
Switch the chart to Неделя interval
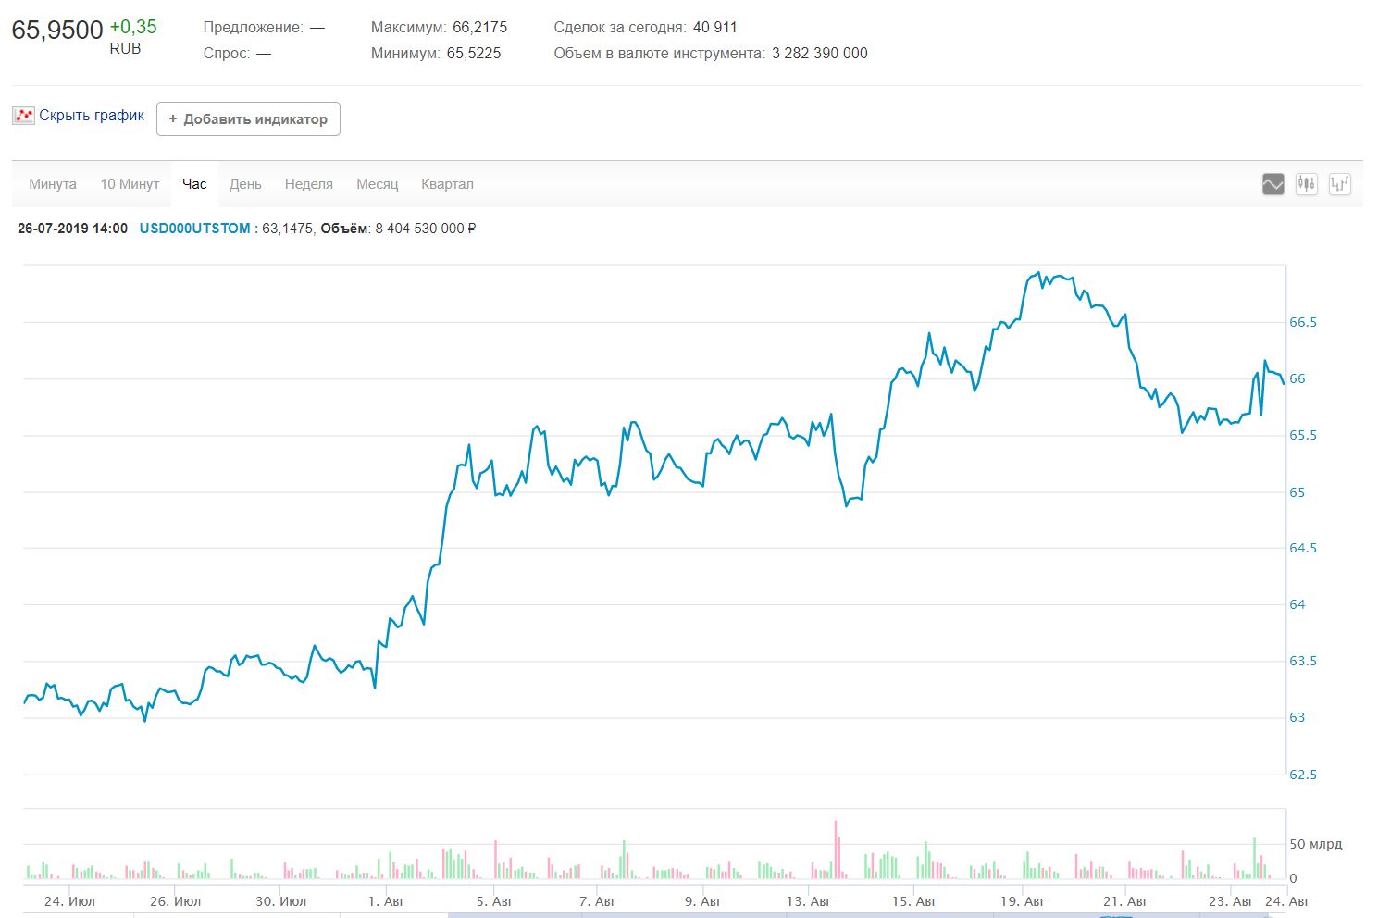point(308,184)
